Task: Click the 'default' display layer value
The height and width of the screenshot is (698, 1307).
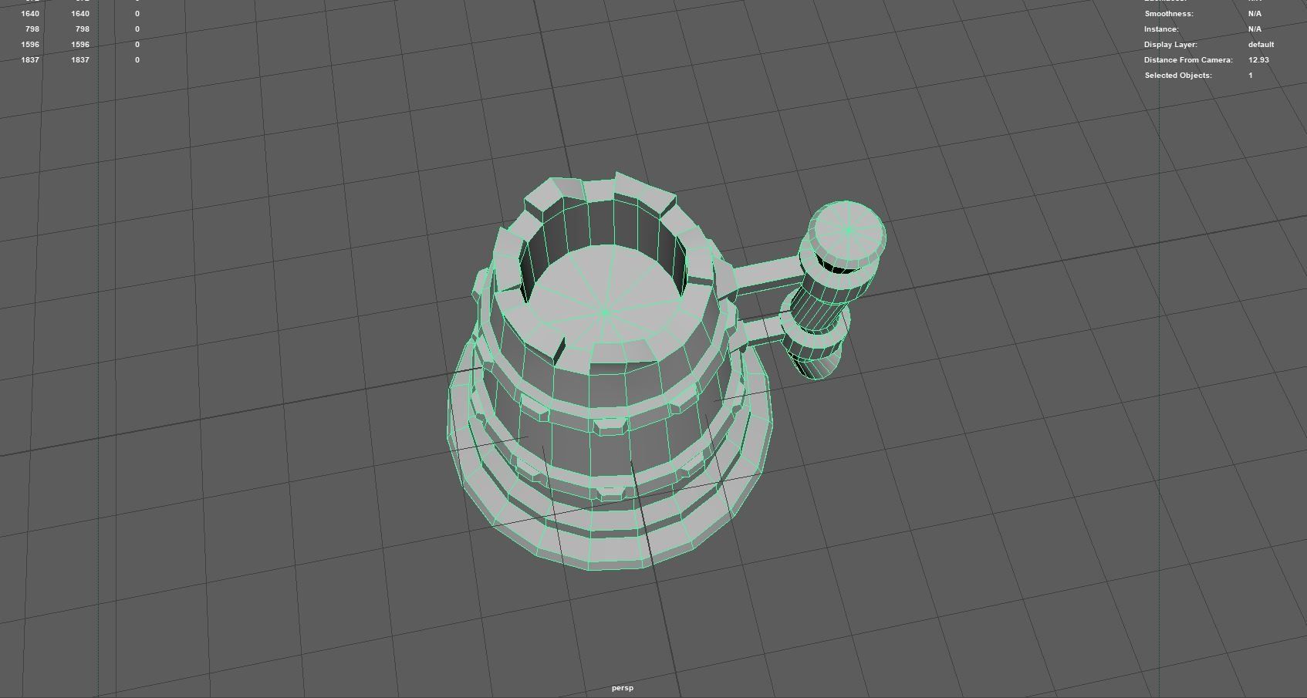Action: tap(1261, 45)
